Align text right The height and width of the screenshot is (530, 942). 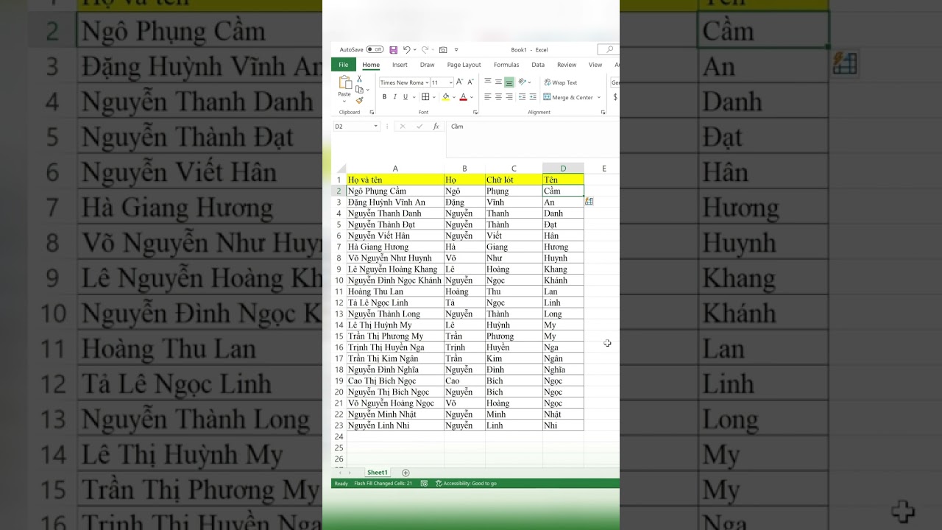509,97
